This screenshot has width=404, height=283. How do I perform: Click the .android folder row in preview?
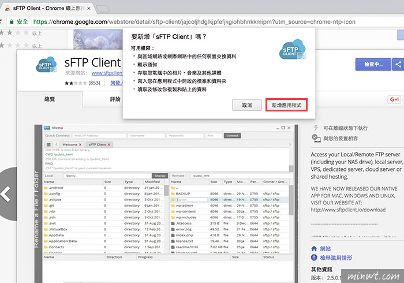tap(103, 188)
